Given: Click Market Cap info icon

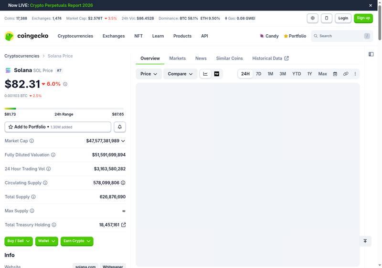Looking at the screenshot, I should 32,141.
